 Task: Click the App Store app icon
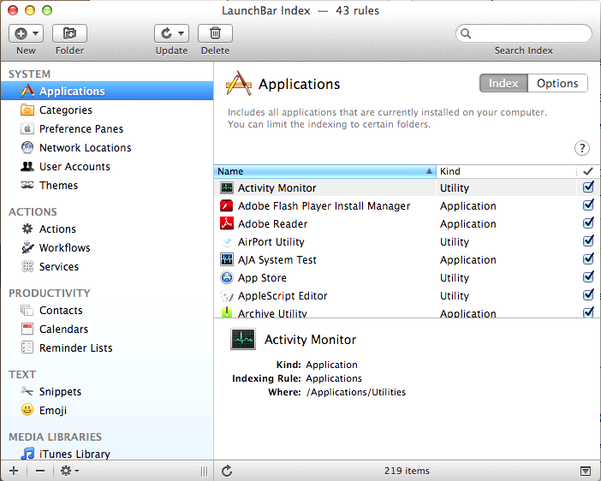tap(227, 277)
